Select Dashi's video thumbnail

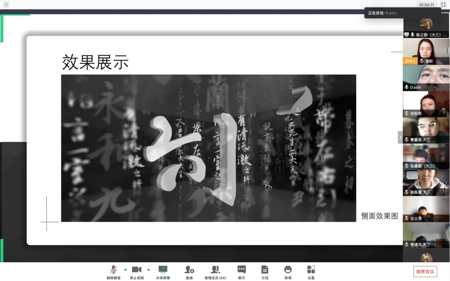[426, 77]
